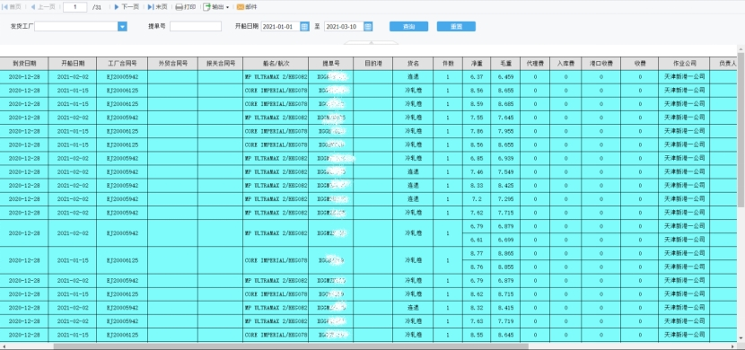Viewport: 745px width, 350px height.
Task: Click the 入库费 column header
Action: [565, 63]
